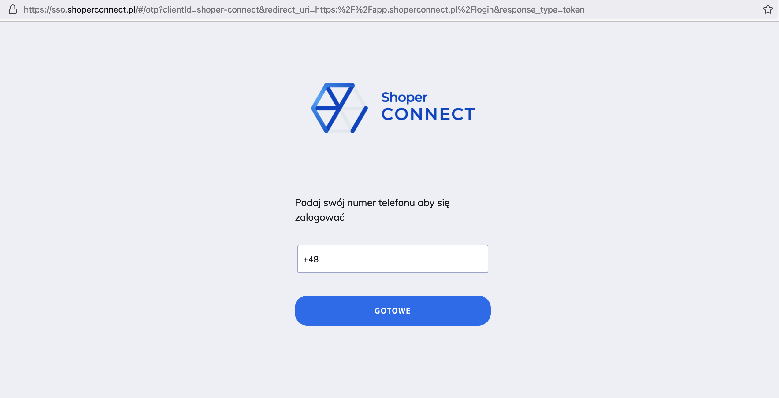Click the CONNECT wordmark in the logo
Viewport: 779px width, 398px height.
pos(428,114)
